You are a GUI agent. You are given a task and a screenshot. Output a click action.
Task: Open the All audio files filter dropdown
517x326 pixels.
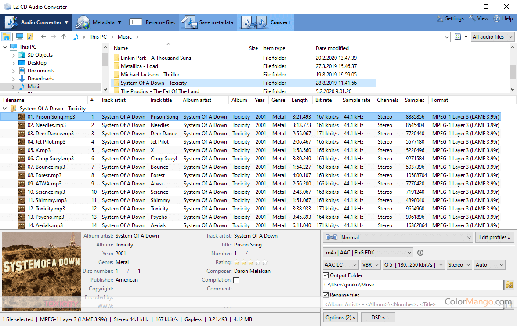pyautogui.click(x=492, y=36)
